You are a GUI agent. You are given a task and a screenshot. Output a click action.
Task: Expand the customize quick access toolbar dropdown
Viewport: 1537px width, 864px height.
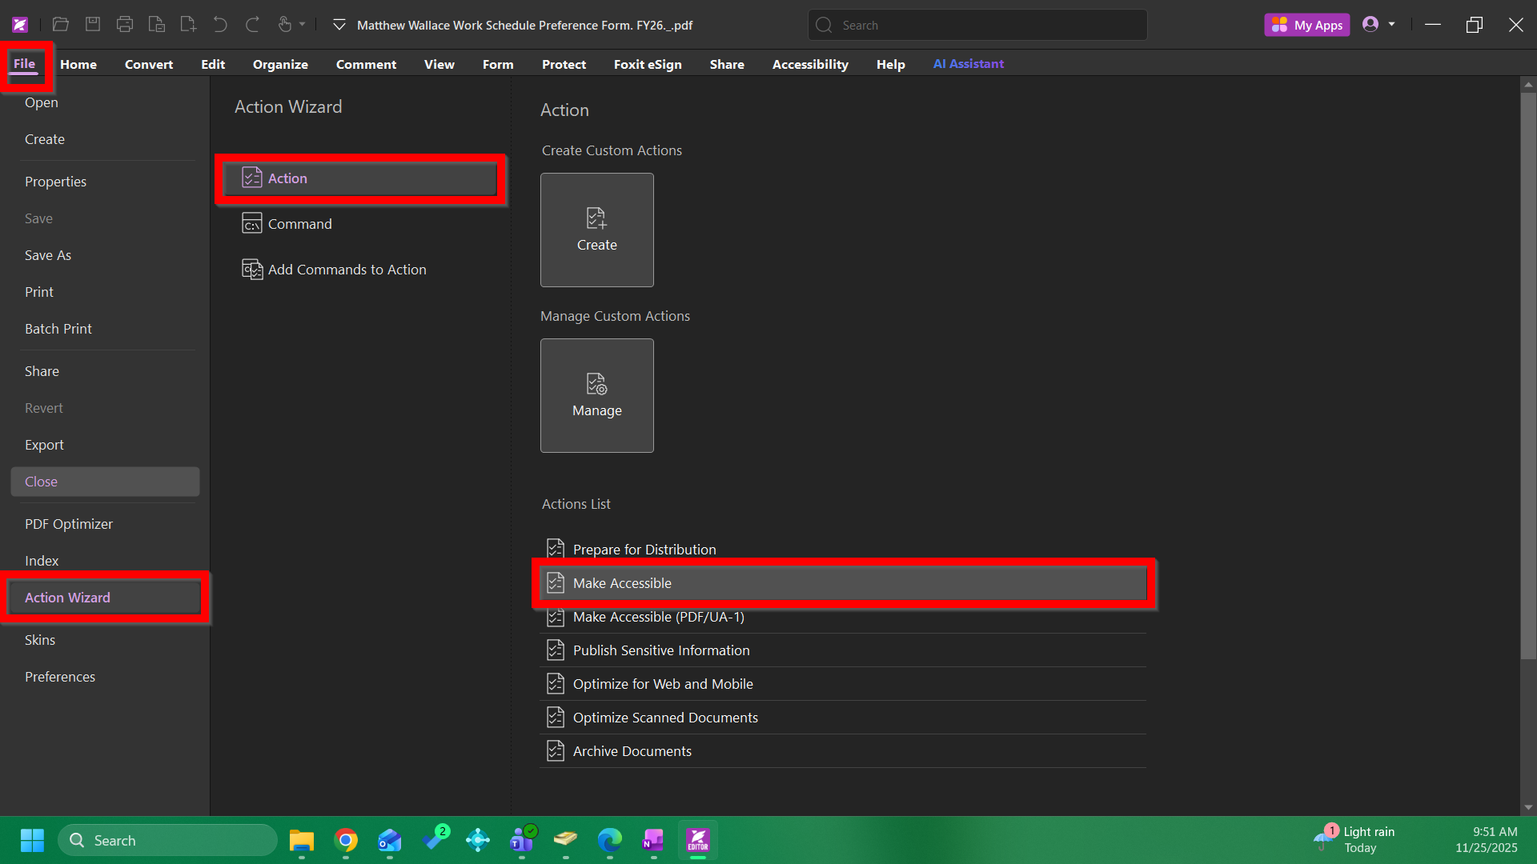[339, 25]
